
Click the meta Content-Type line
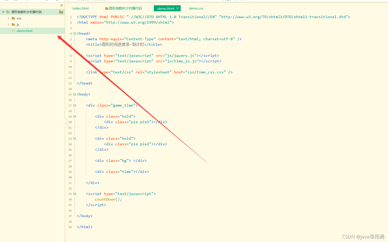164,39
